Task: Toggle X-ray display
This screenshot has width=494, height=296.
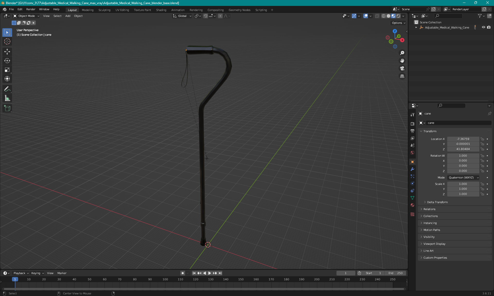Action: coord(377,16)
